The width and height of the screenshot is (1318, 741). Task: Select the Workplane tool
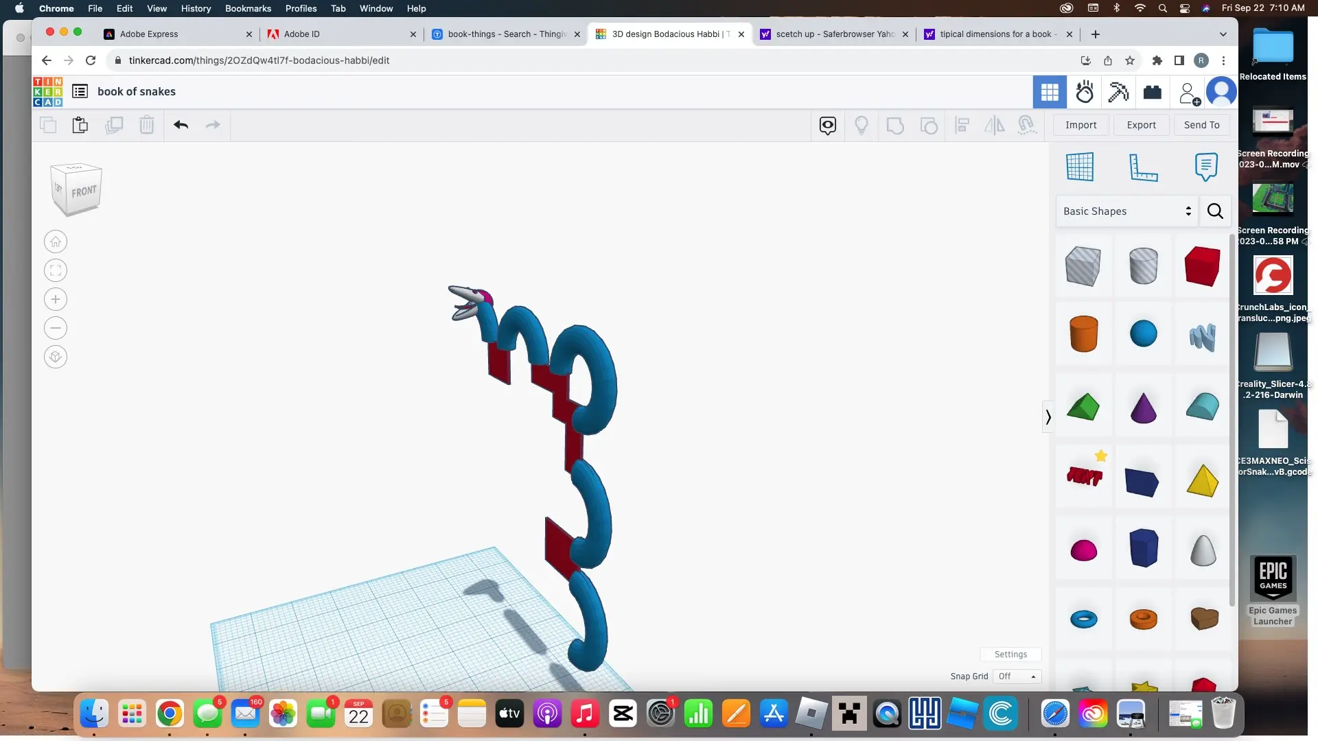click(x=1080, y=167)
